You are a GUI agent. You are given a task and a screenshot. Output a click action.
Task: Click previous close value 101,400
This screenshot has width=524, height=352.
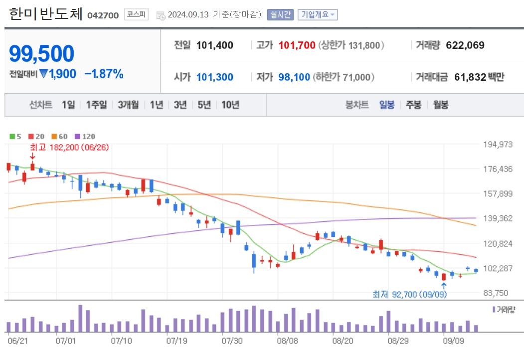point(214,45)
